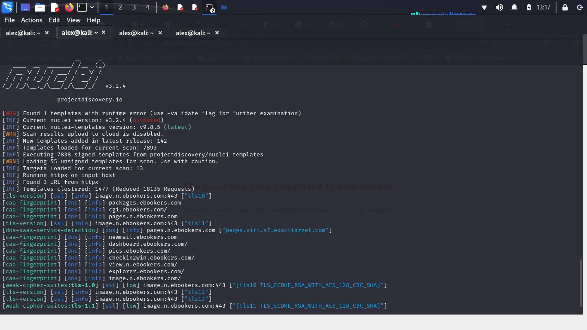587x330 pixels.
Task: Click the 13:17 clock
Action: click(543, 7)
